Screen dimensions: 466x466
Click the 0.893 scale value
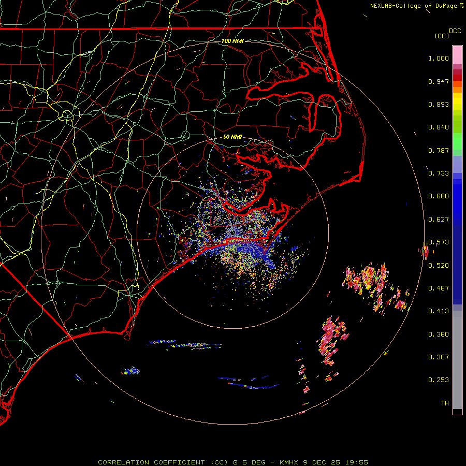[439, 104]
